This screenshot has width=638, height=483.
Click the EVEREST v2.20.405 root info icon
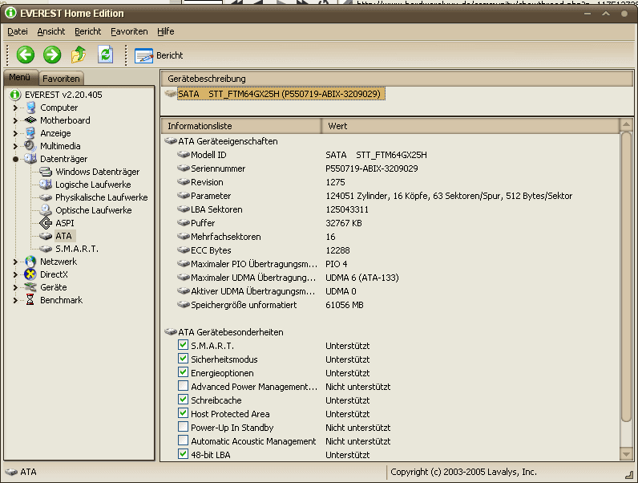coord(15,95)
